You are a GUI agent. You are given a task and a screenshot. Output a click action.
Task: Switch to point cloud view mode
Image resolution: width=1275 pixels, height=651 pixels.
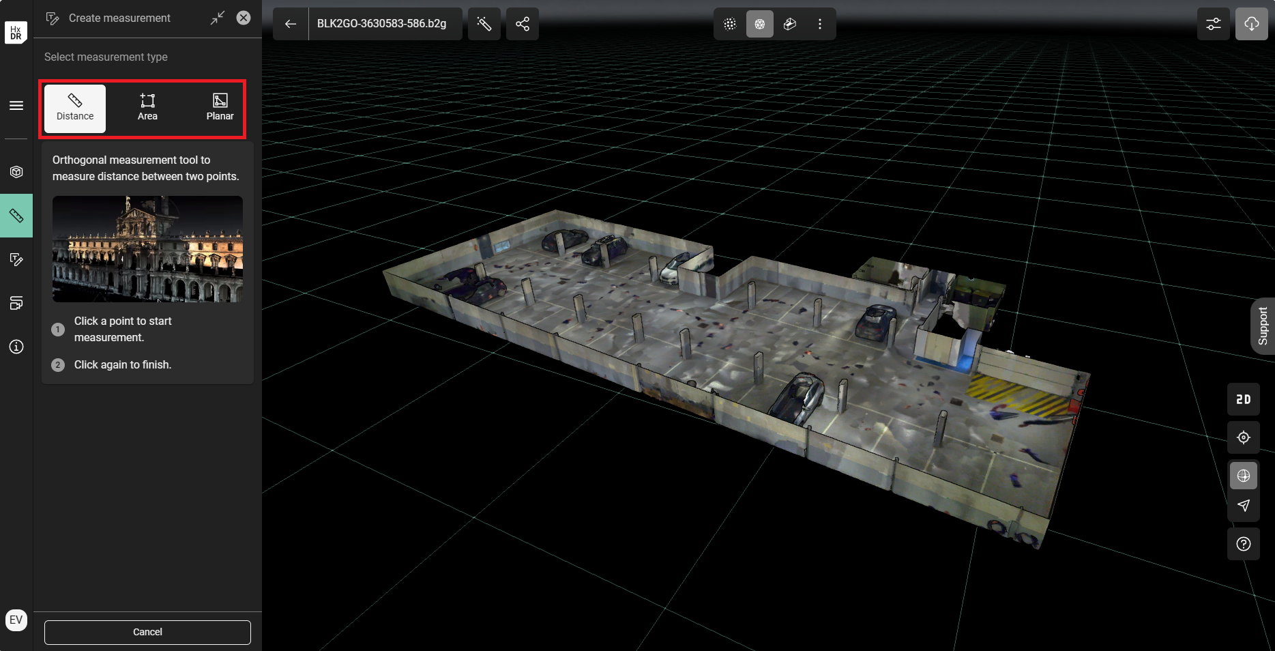click(730, 24)
